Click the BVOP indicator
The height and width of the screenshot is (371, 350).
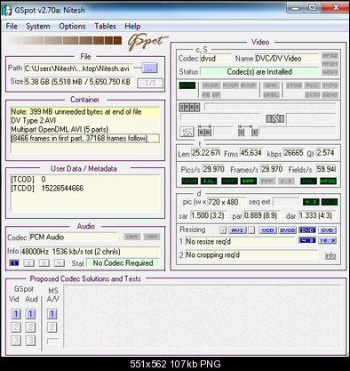click(248, 85)
